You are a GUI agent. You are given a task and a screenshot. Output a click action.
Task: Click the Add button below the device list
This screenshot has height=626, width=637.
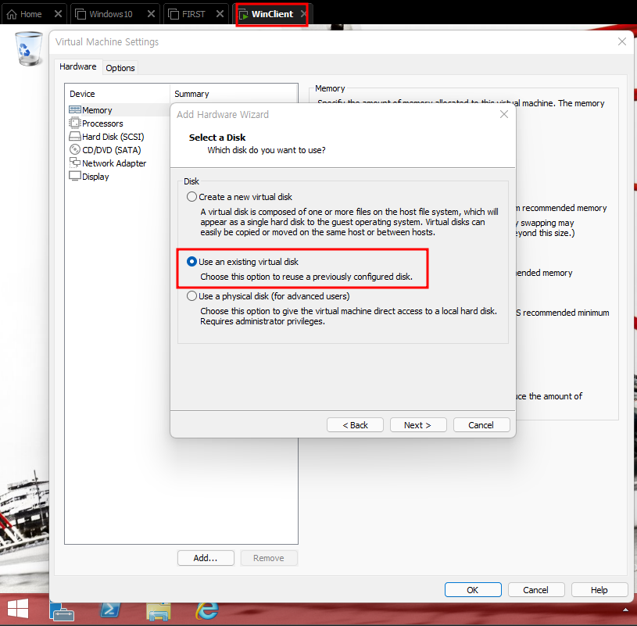click(206, 557)
